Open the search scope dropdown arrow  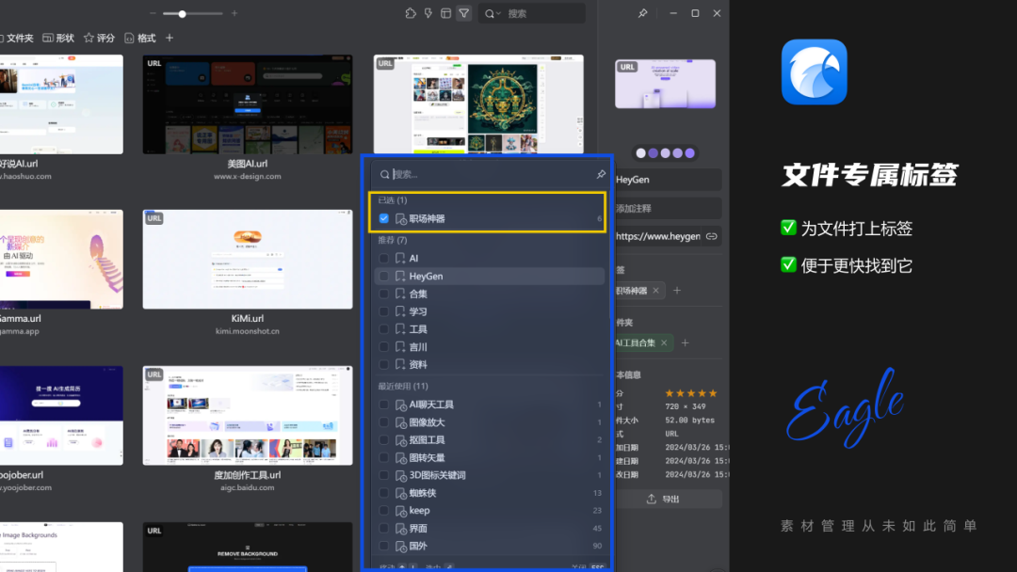click(x=498, y=13)
